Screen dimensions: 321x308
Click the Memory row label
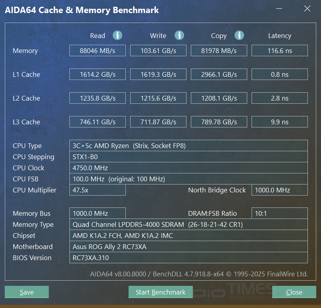(x=25, y=51)
